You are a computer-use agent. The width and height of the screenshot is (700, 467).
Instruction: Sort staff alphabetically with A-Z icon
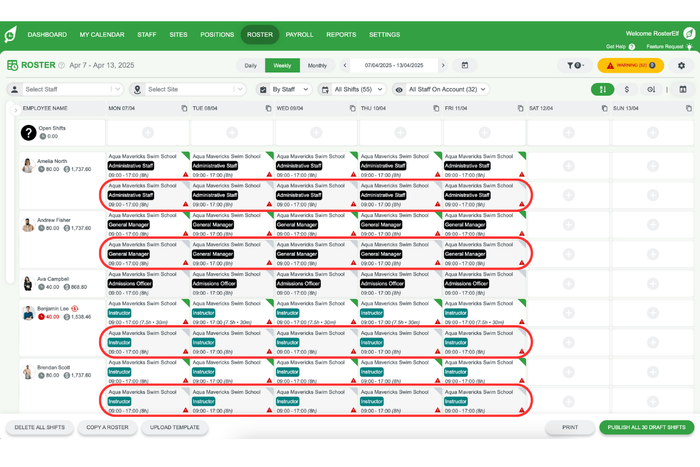pos(602,89)
